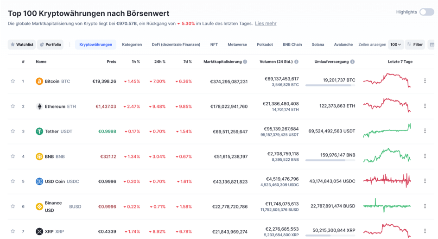Viewport: 438px width, 239px height.
Task: Sort by Marktkapitalisierung column header
Action: click(x=222, y=62)
